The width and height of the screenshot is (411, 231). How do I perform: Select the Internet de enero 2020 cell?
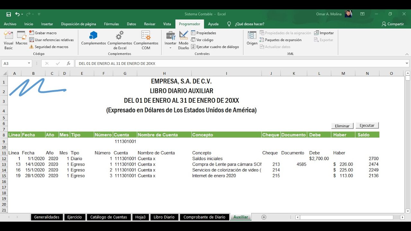tap(226, 176)
